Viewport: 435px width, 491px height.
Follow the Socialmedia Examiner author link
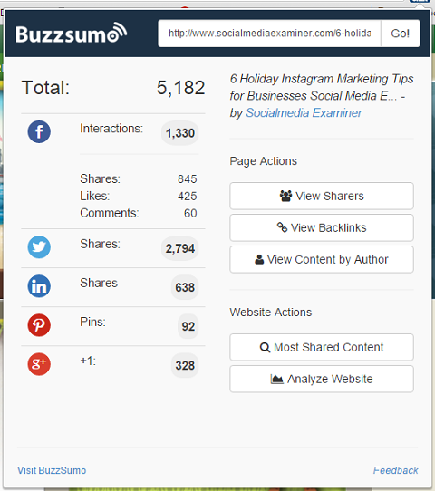tap(304, 112)
